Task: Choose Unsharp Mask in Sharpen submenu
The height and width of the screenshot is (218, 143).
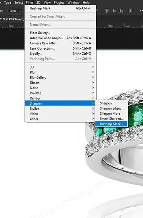Action: pos(111,124)
